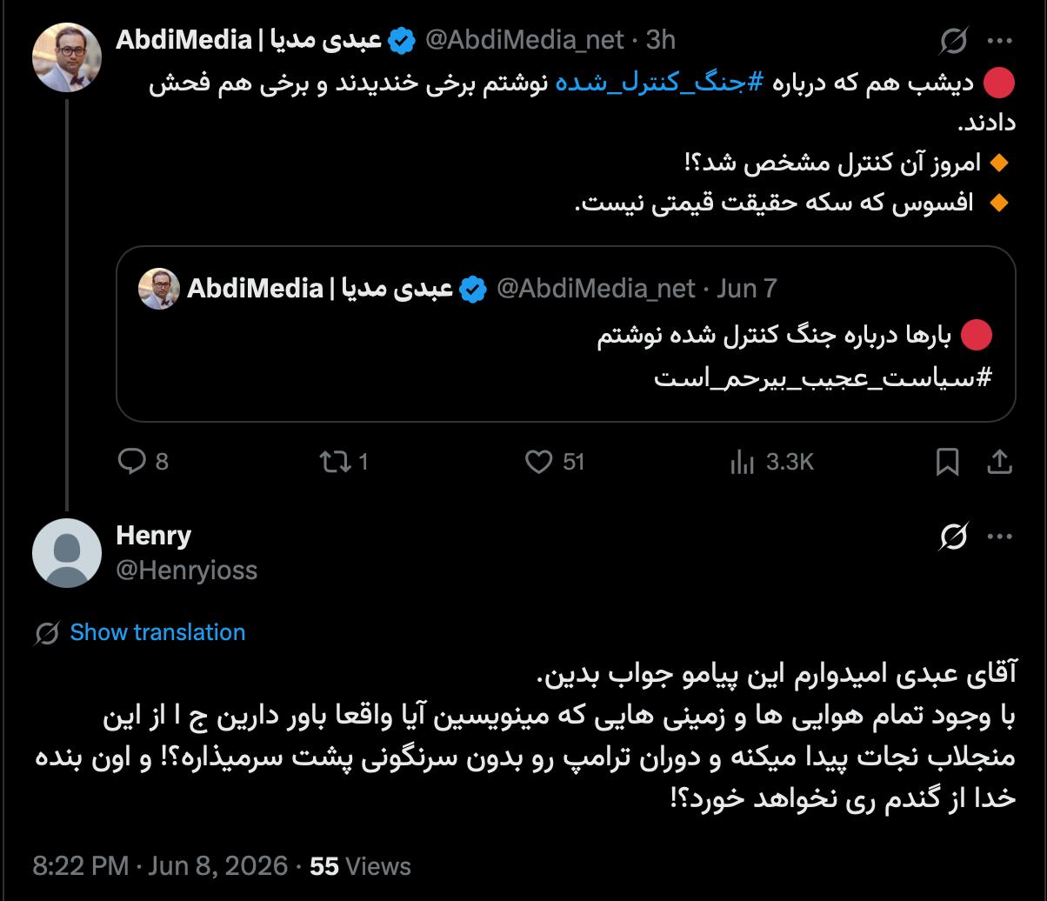Share AbdiMedia's tweet with share icon
The width and height of the screenshot is (1047, 901).
coord(1000,461)
